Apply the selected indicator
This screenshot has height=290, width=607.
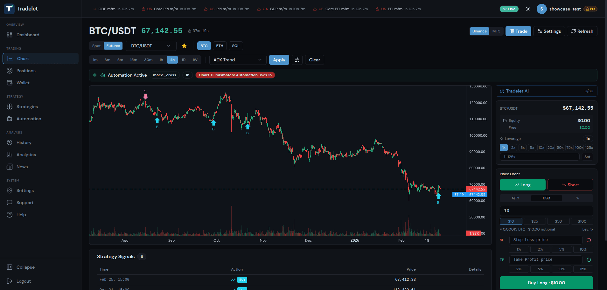coord(279,60)
